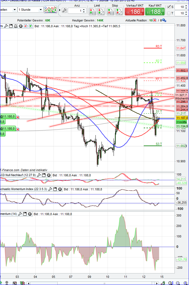Image resolution: width=189 pixels, height=285 pixels.
Task: Open Momentum (14) settings wrench
Action: tap(20, 214)
